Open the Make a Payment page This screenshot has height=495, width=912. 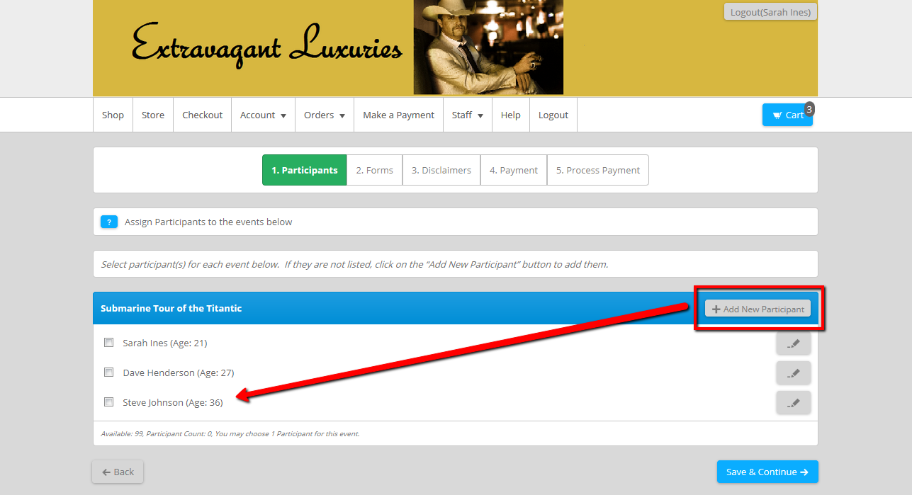[399, 115]
